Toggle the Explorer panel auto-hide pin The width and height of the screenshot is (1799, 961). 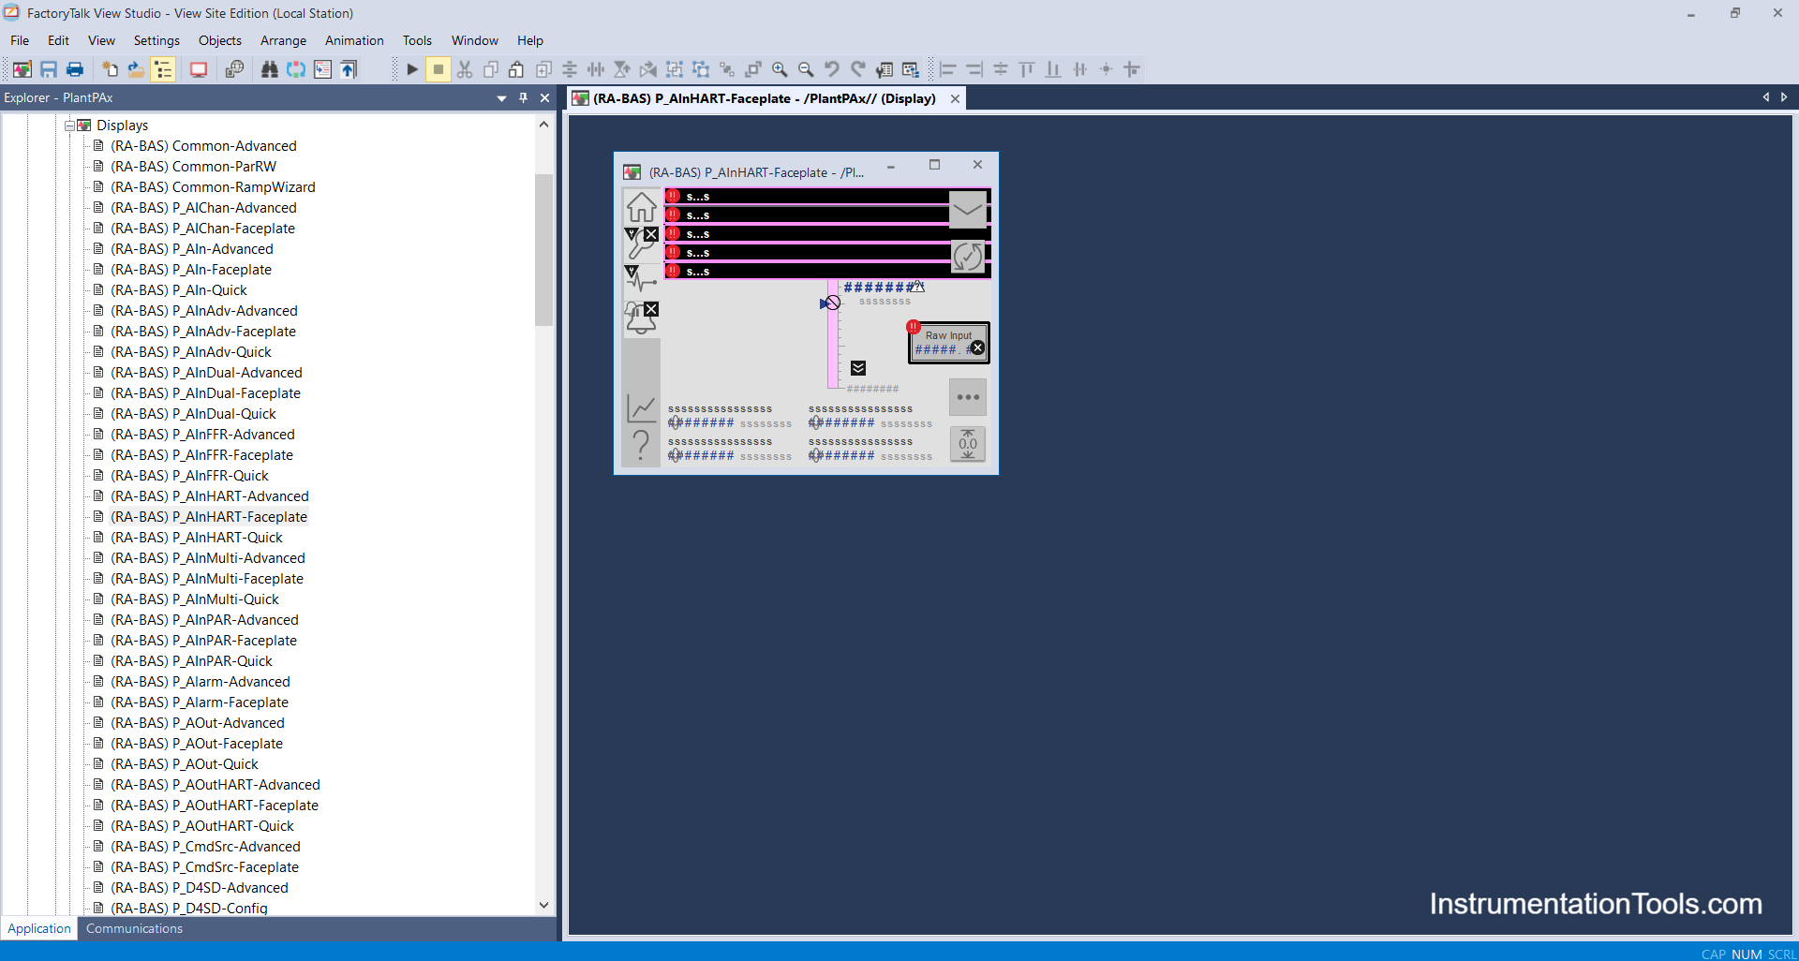pos(523,97)
